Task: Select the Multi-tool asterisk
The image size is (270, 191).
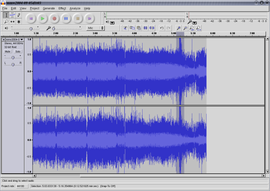Action: coord(19,22)
